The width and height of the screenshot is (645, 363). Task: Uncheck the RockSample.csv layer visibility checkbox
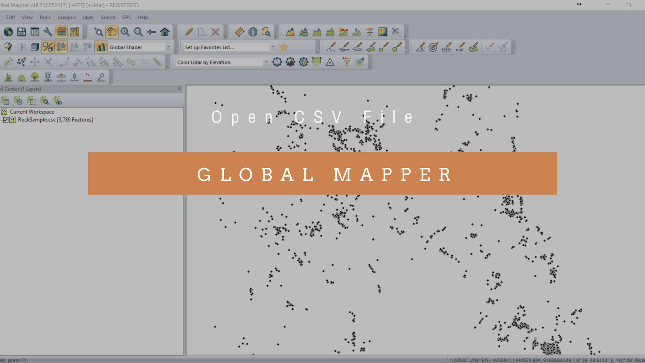pos(6,120)
